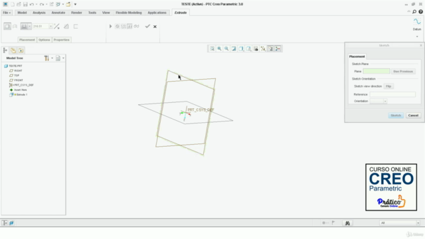Accept the extrude with green checkmark
Screen dimensions: 425x239
point(147,27)
